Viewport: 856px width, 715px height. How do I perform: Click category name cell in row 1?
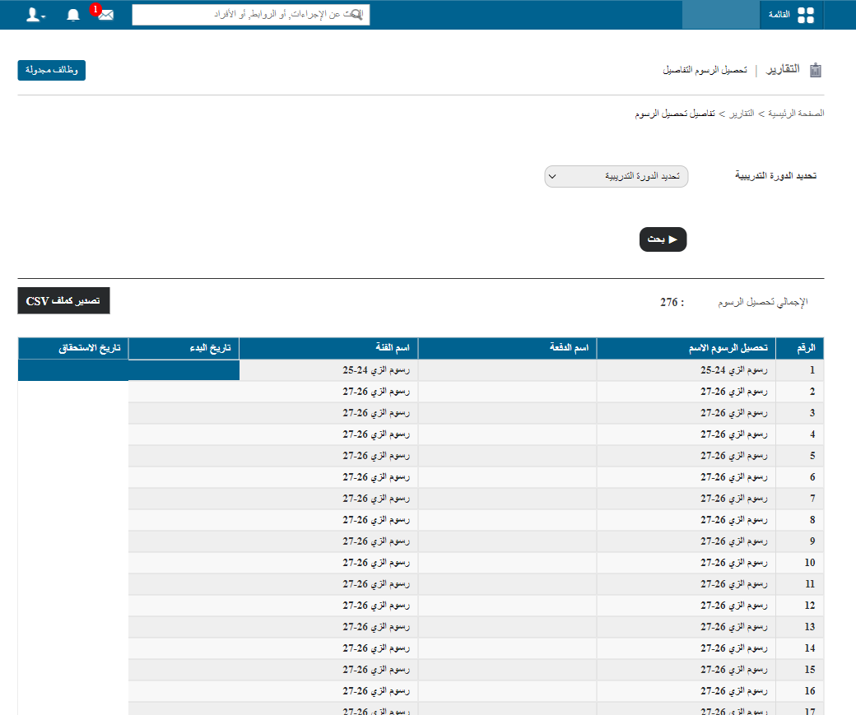click(328, 370)
